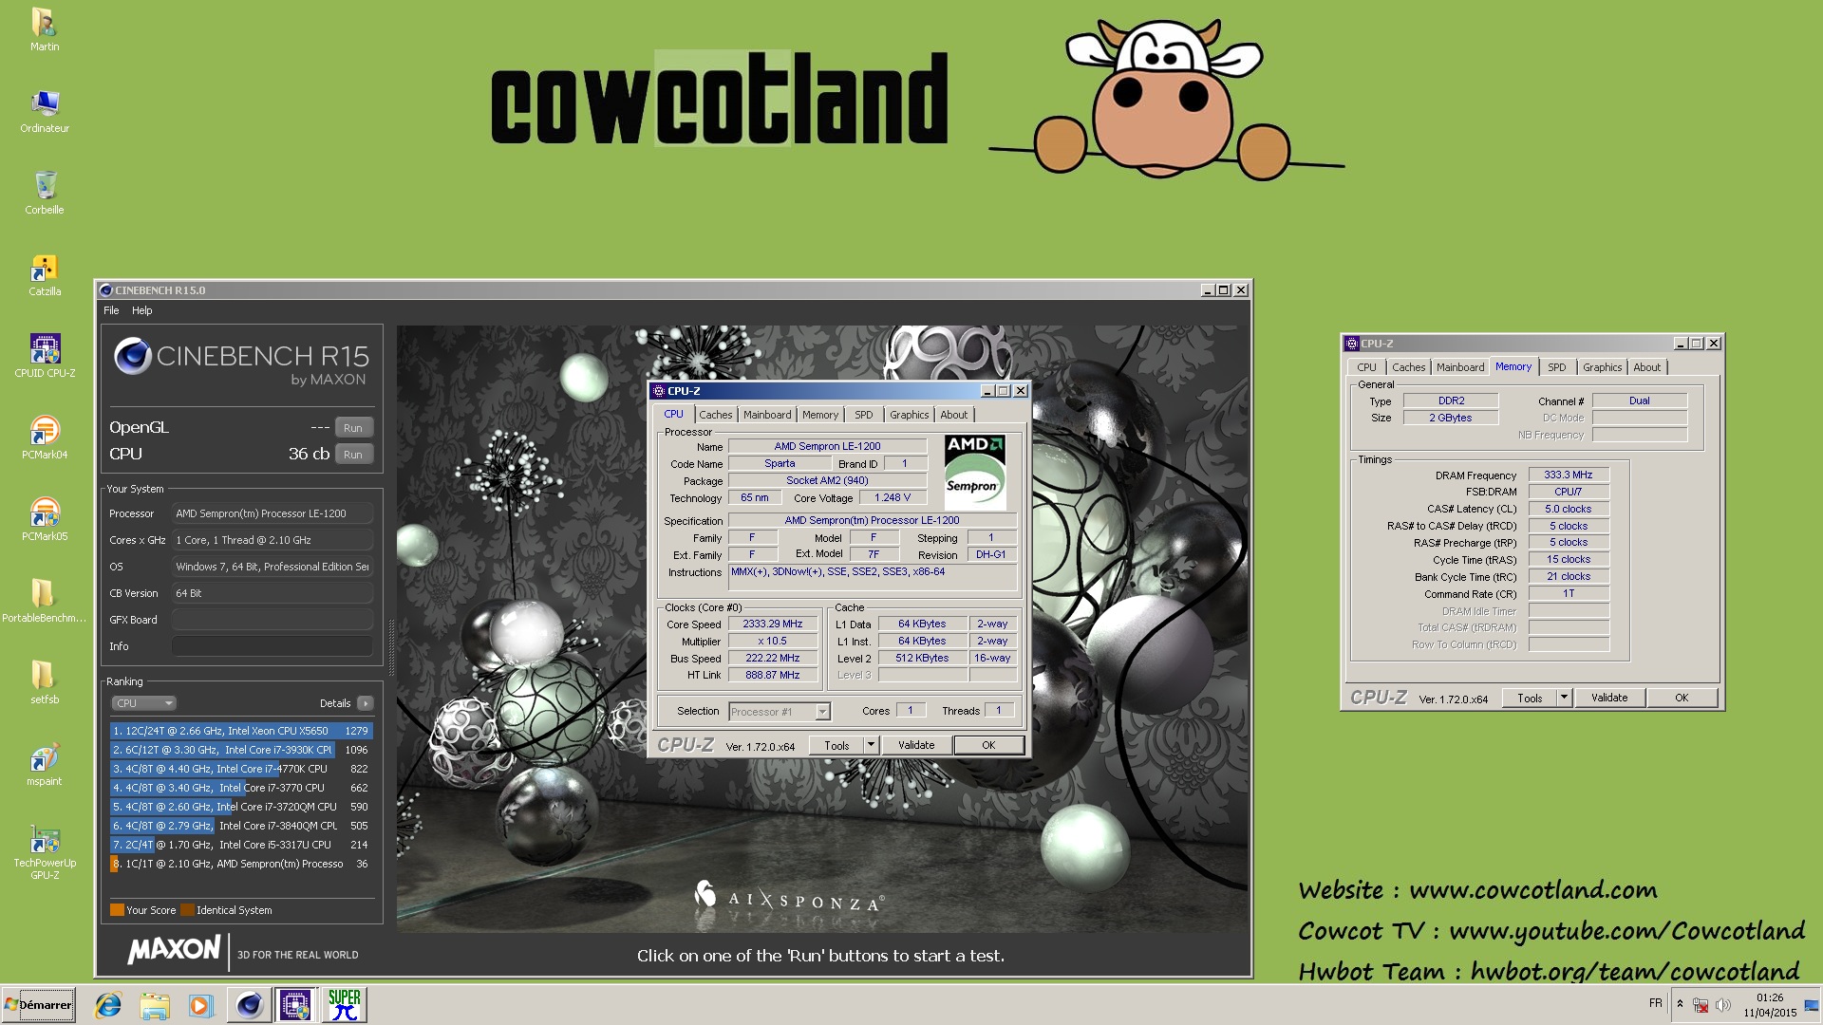Open SPD tab in center CPU-Z window
This screenshot has height=1025, width=1823.
(863, 415)
